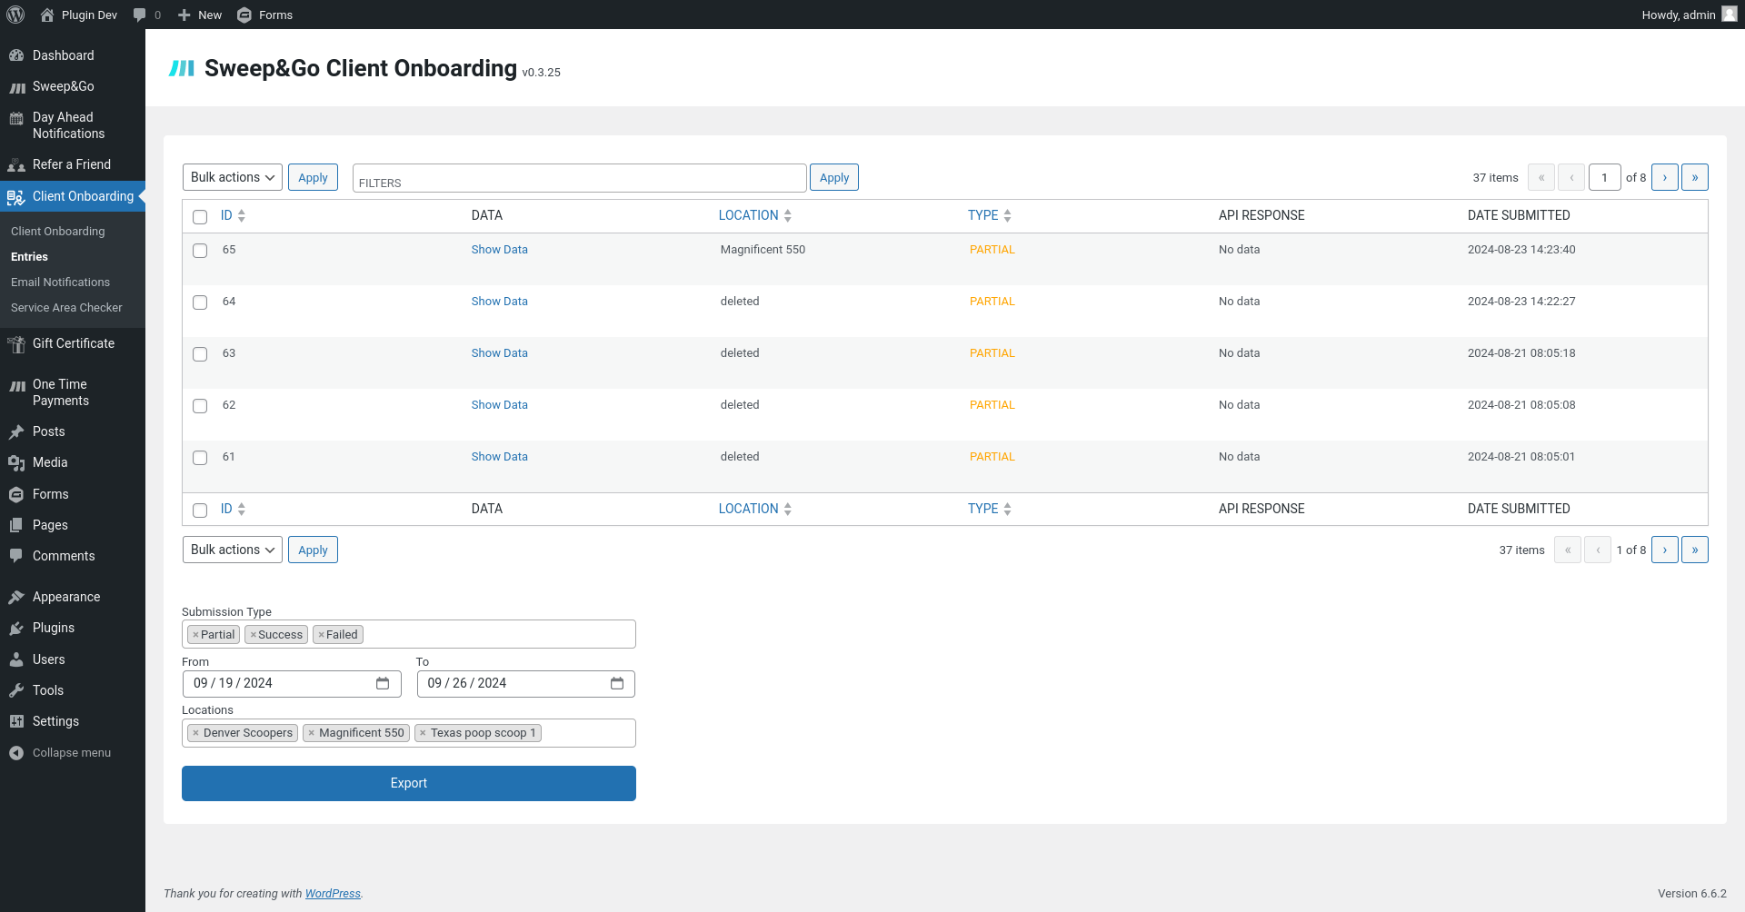
Task: Open the calendar picker in From date
Action: [383, 683]
